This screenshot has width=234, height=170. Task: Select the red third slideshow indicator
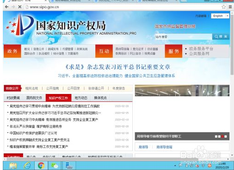click(x=222, y=136)
